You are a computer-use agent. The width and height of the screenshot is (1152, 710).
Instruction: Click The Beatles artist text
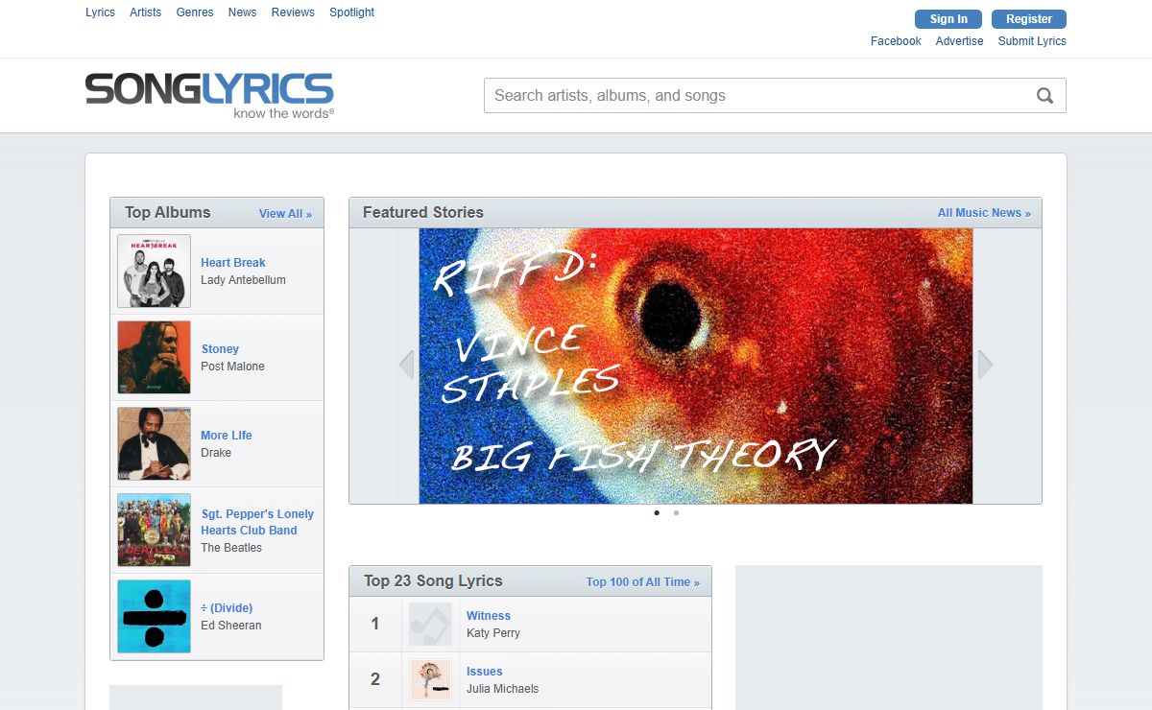click(231, 548)
